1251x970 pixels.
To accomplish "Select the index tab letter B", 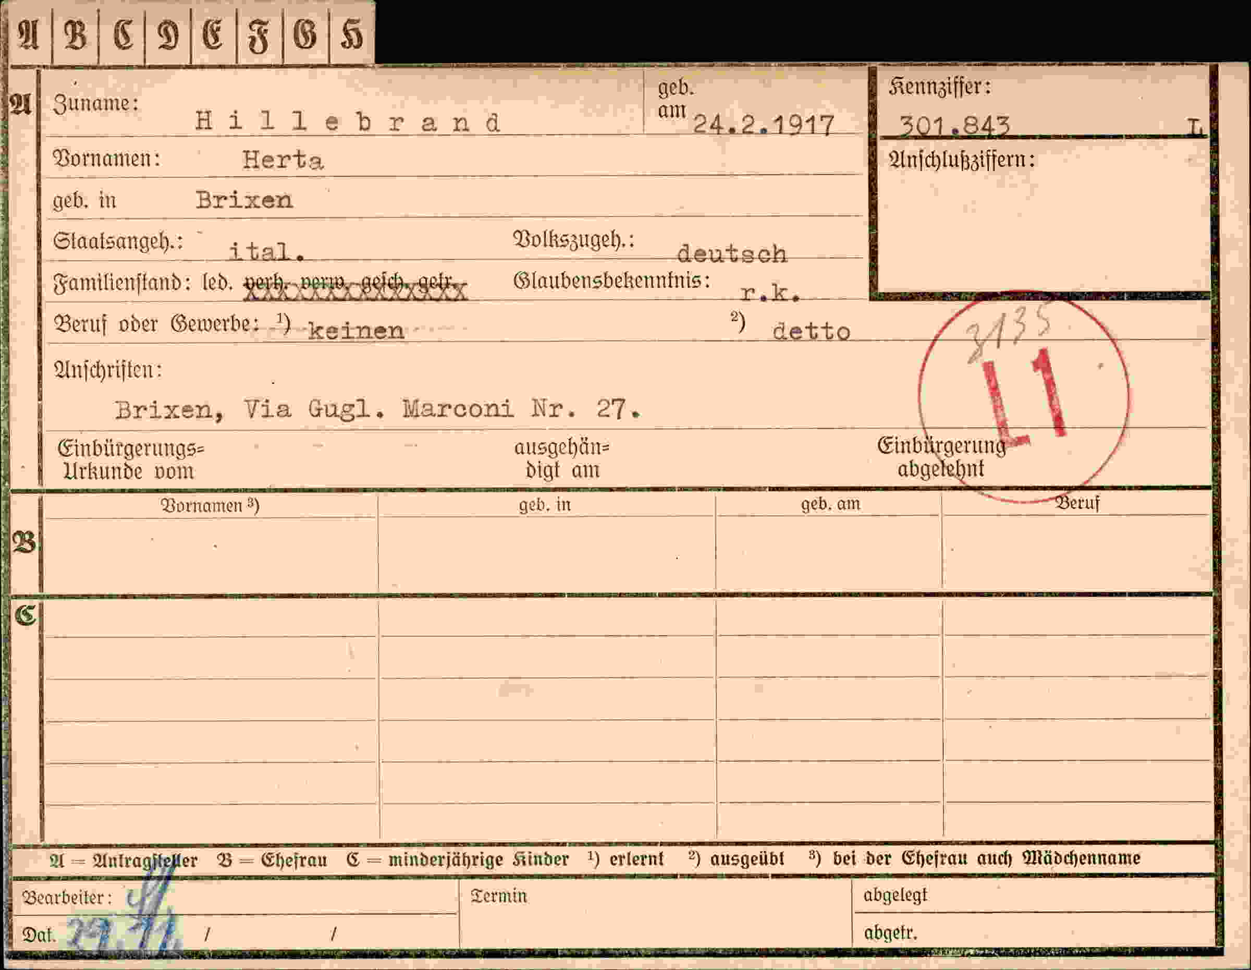I will click(76, 35).
